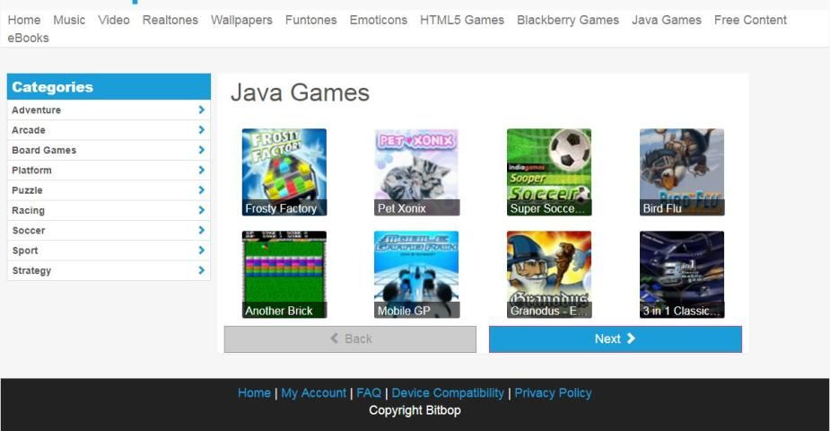Select the Pet Xonix game icon
830x431 pixels.
pos(416,172)
